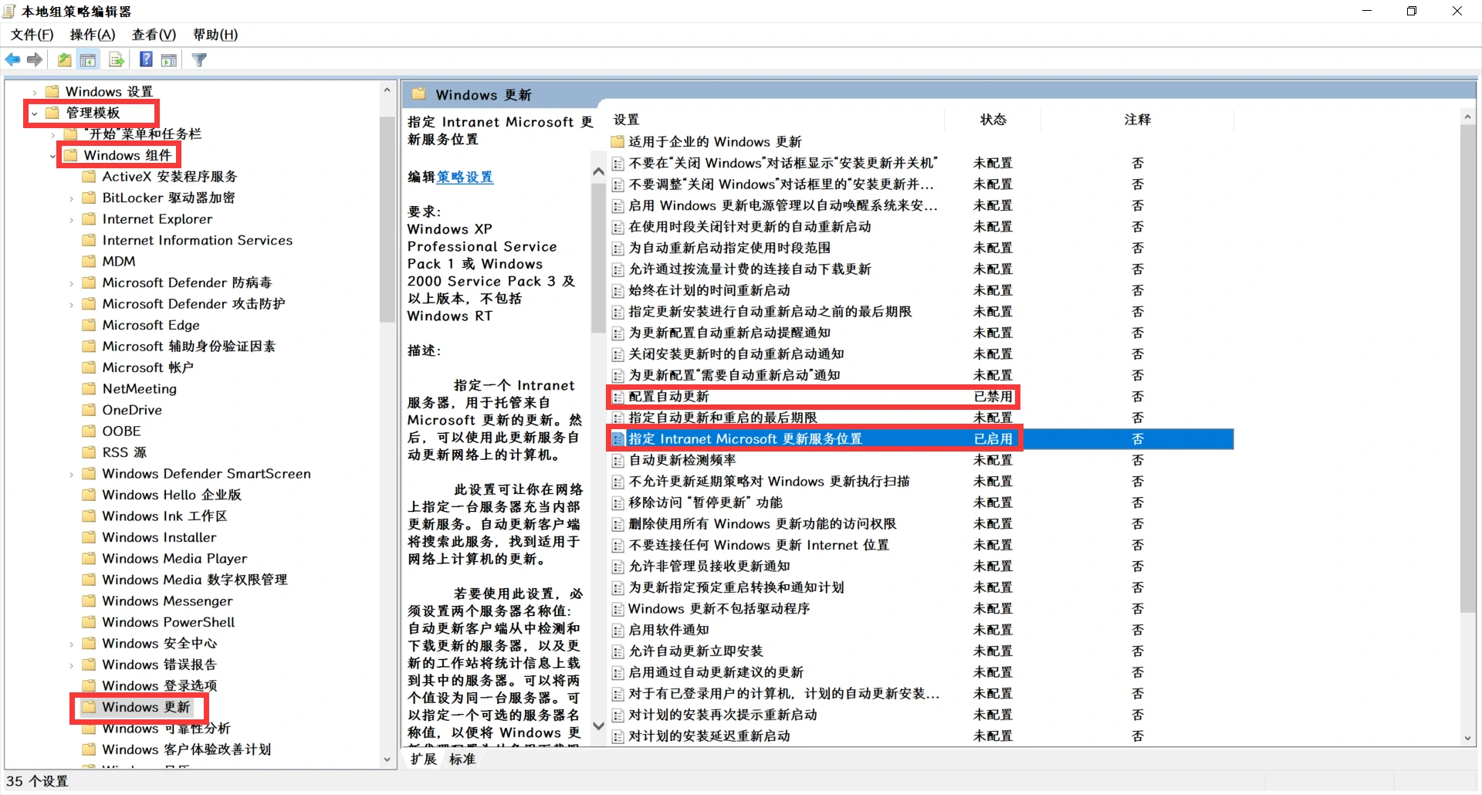Toggle the show/hide console tree icon
The image size is (1482, 795).
tap(88, 60)
